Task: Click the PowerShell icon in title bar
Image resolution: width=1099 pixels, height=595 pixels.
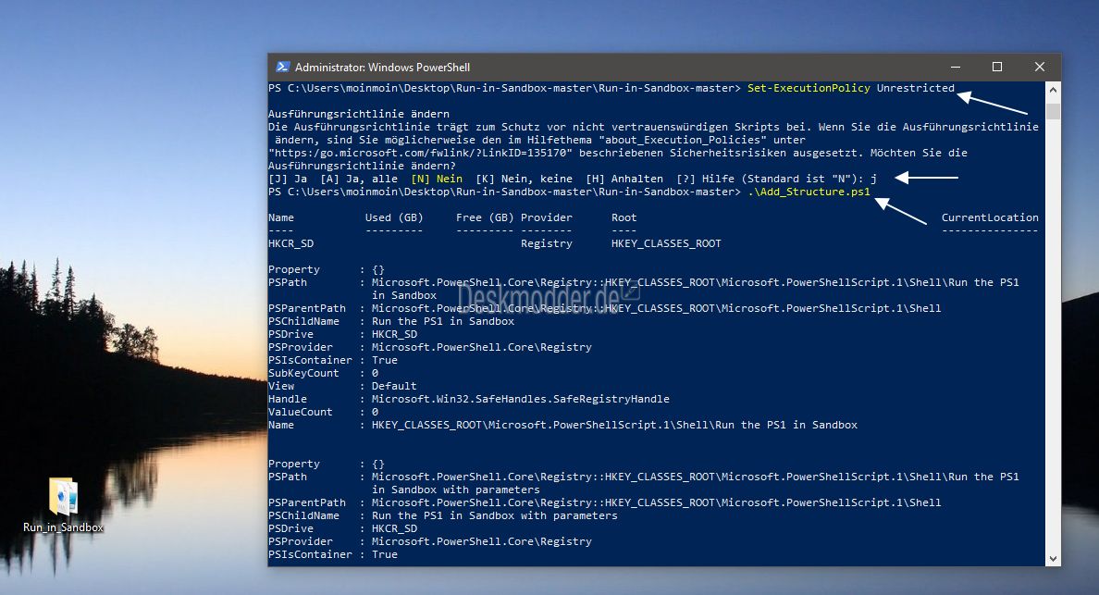Action: point(282,67)
